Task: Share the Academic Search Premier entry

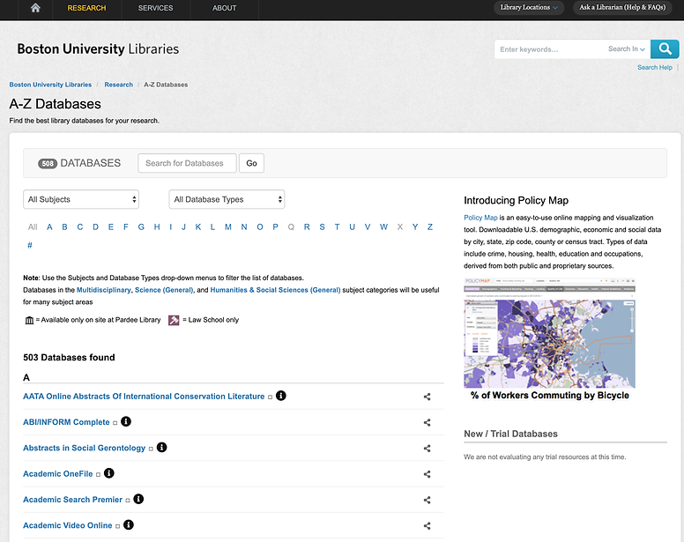Action: click(x=427, y=500)
